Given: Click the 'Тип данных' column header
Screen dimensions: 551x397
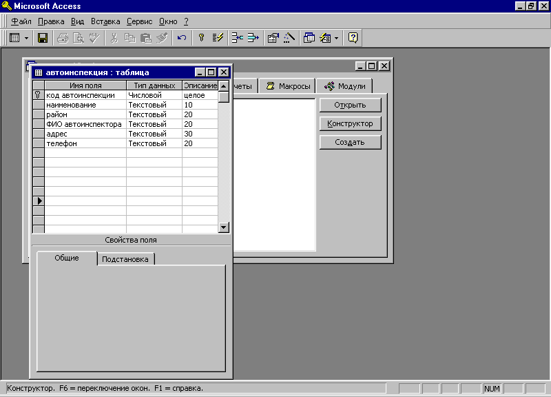Looking at the screenshot, I should (154, 85).
